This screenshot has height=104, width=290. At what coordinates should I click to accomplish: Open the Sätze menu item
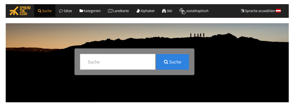pos(65,11)
